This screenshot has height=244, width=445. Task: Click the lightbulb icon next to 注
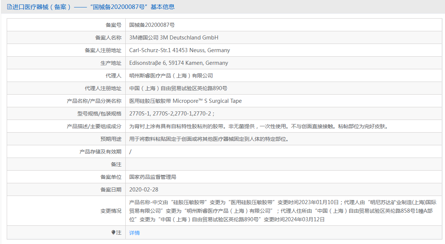pos(113,232)
